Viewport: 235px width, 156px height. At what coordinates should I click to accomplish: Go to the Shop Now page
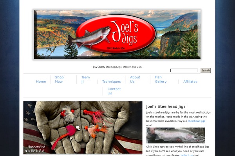[x=60, y=80]
